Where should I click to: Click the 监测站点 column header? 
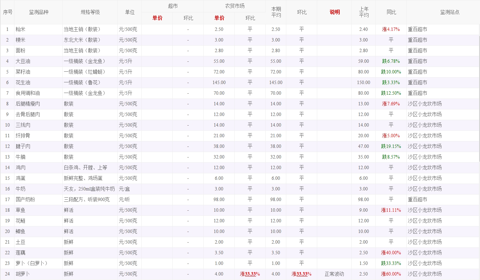[x=450, y=12]
